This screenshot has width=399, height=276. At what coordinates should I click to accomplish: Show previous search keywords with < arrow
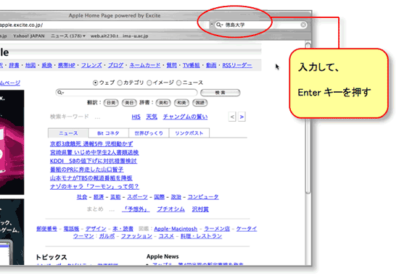click(x=232, y=117)
